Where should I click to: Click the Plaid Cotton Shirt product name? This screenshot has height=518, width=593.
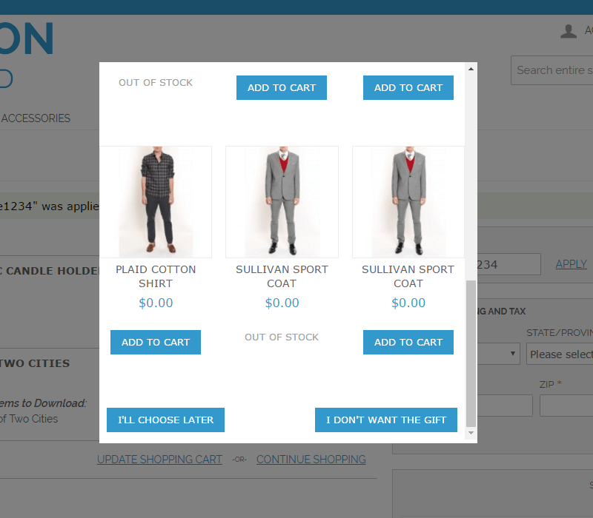[x=156, y=276]
